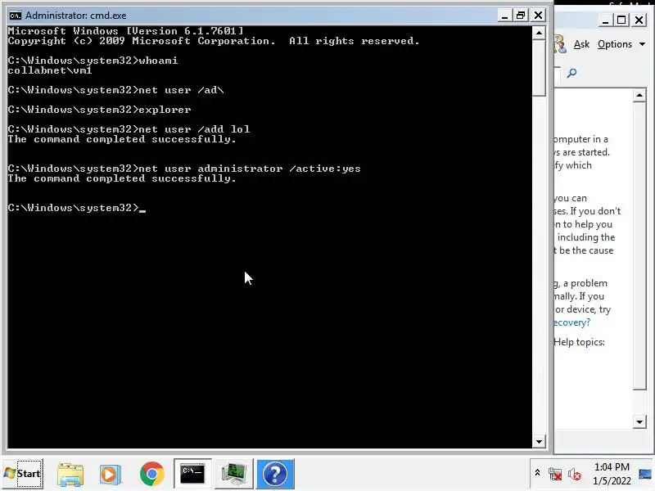
Task: Click the 'whoami' command line
Action: click(x=93, y=61)
